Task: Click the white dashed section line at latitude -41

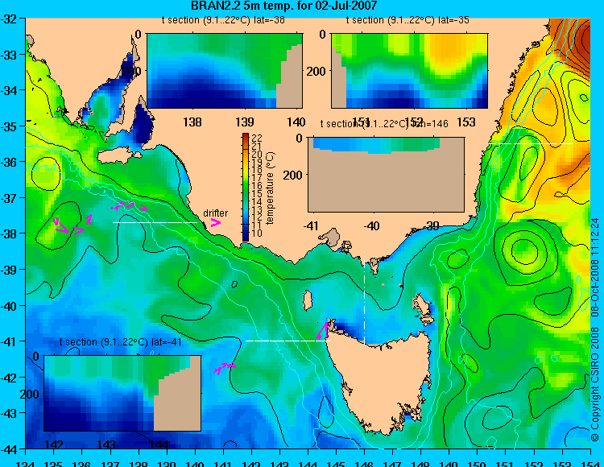Action: pos(288,341)
